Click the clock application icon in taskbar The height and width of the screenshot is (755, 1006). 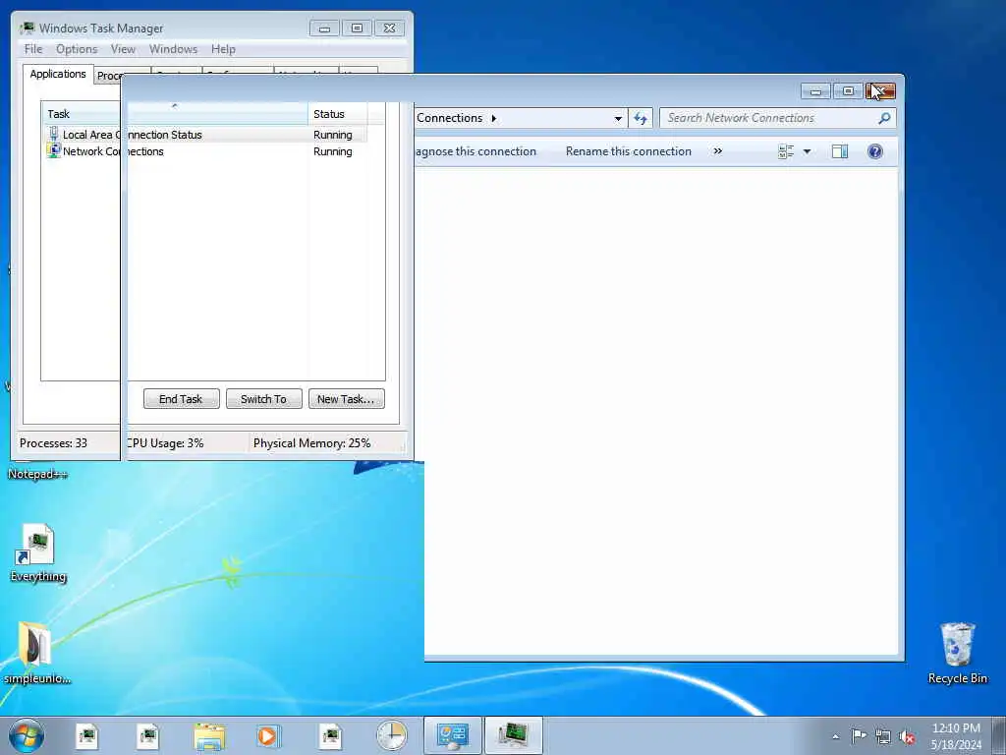pyautogui.click(x=391, y=735)
